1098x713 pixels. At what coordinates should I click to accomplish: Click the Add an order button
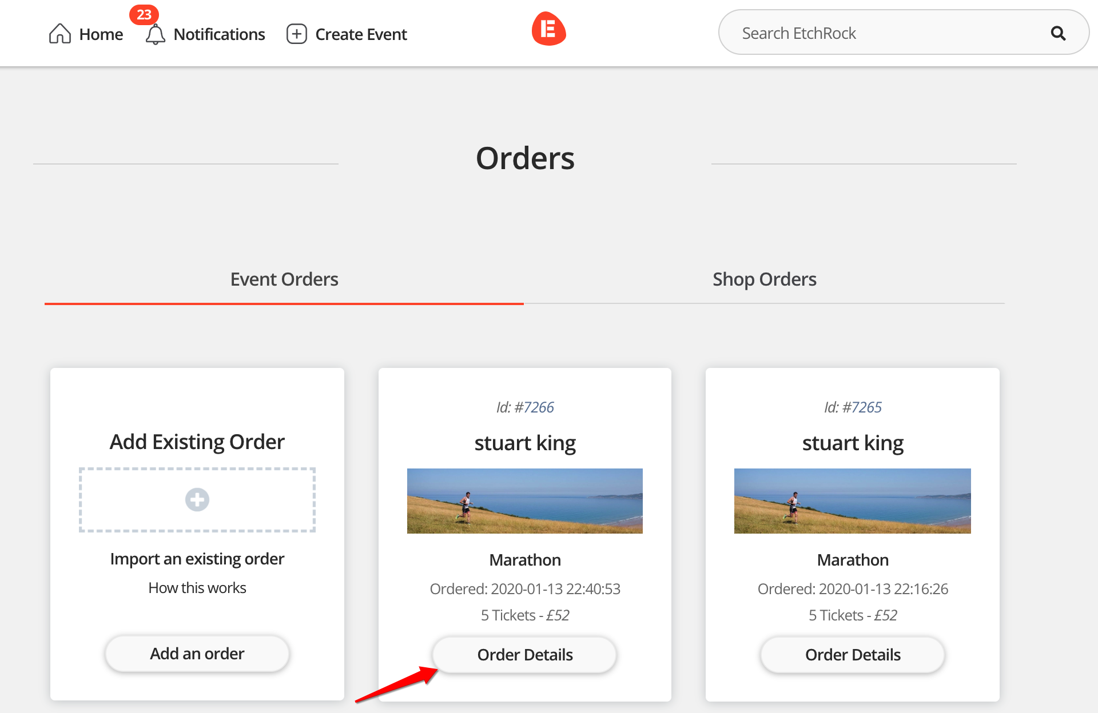(x=197, y=654)
